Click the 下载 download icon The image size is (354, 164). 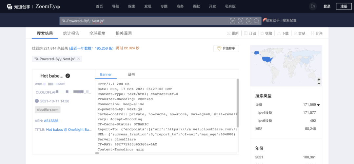(279, 33)
